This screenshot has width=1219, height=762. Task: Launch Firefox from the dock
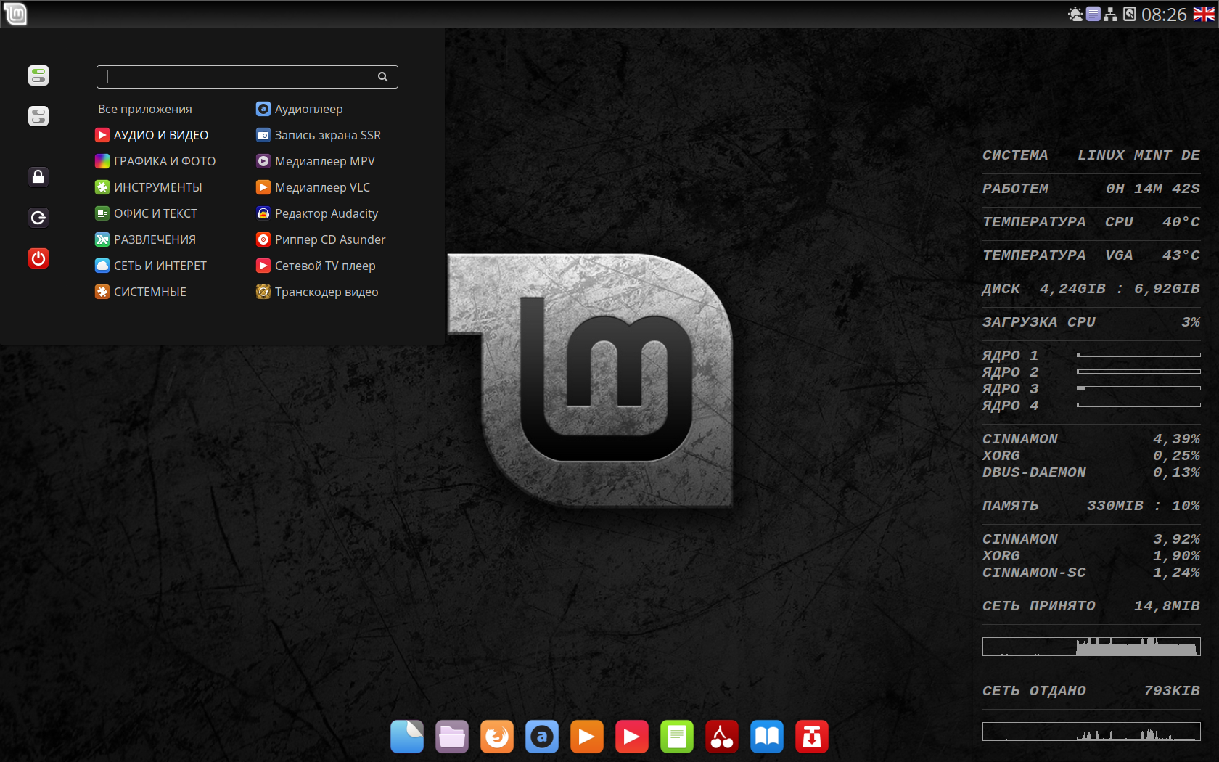click(497, 737)
